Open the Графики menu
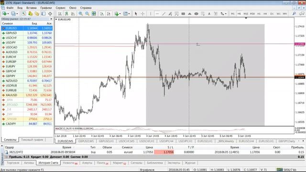306x172 pixels. [46, 8]
